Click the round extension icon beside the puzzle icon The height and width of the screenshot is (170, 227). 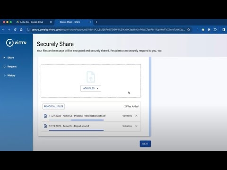[x=209, y=30]
